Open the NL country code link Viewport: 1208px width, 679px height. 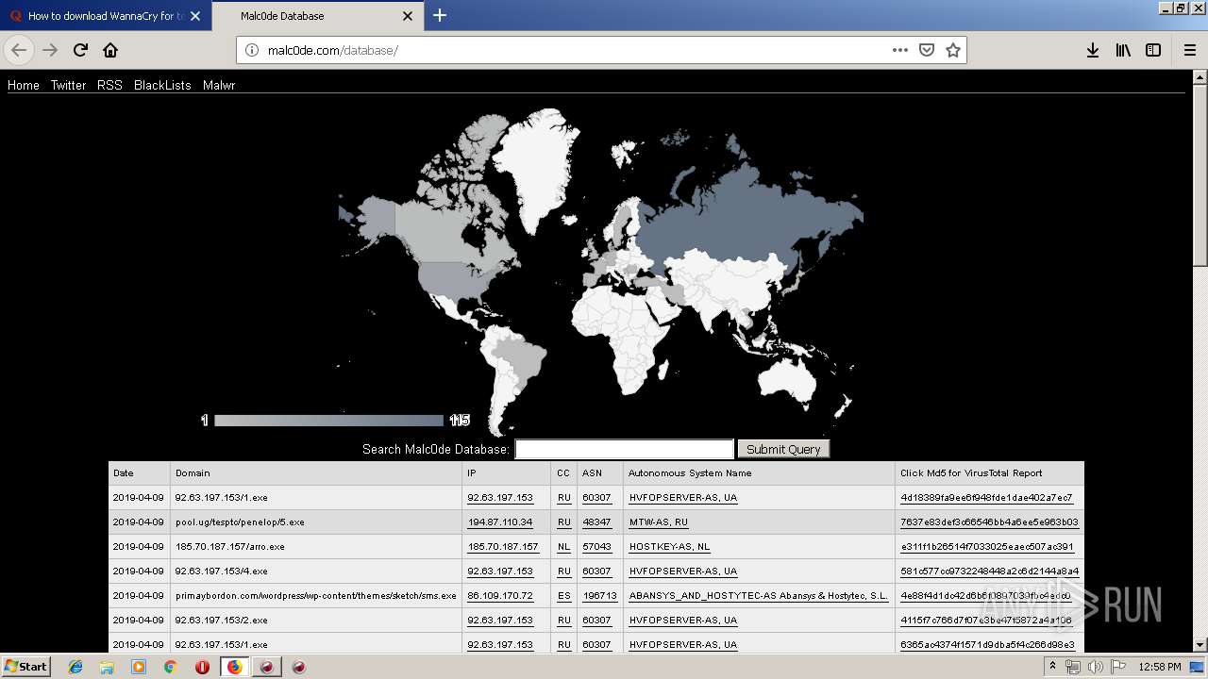[x=563, y=546]
